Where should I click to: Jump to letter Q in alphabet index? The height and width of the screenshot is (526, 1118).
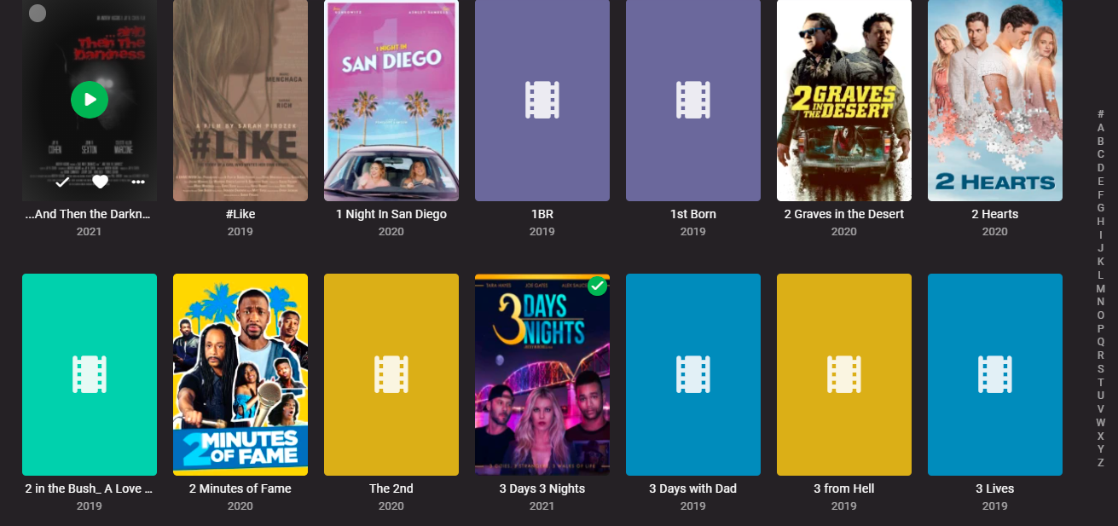(x=1101, y=342)
